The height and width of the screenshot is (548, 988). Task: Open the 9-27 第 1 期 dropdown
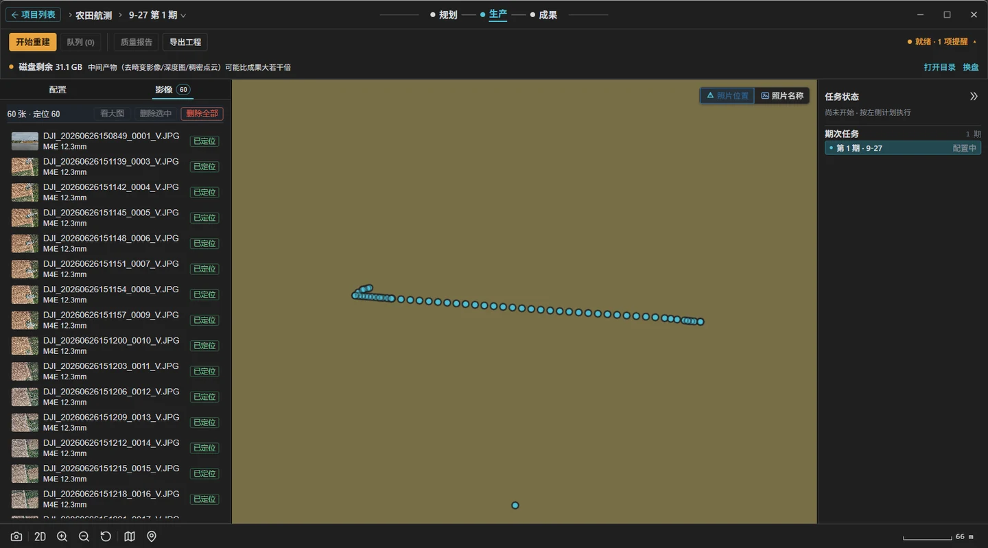(x=158, y=15)
